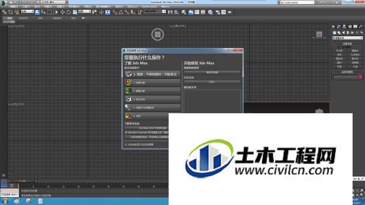Click the time slider 0/100 handle
Screen dimensions: 365x205
[x=23, y=181]
